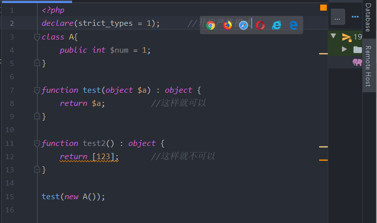Click the test(new A()) call on line 15

tap(74, 197)
